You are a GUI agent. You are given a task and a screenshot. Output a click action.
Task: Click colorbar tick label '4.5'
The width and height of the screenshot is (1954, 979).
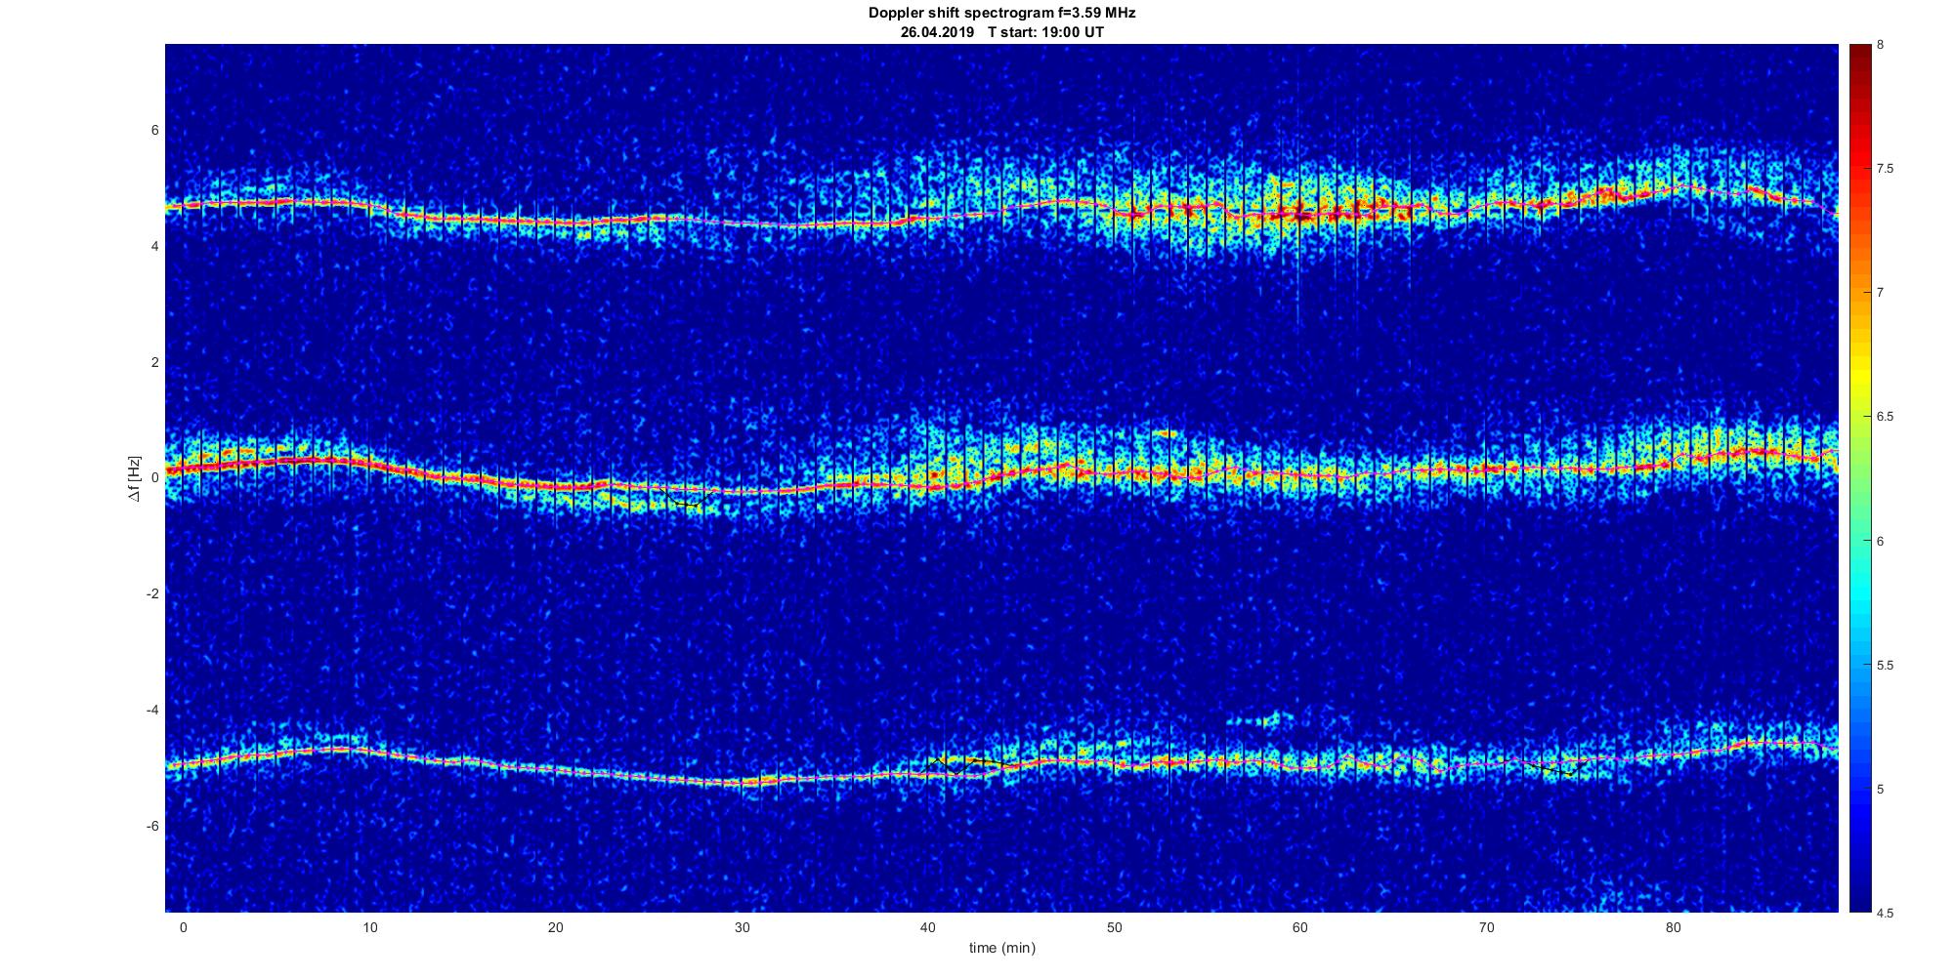pos(1885,913)
